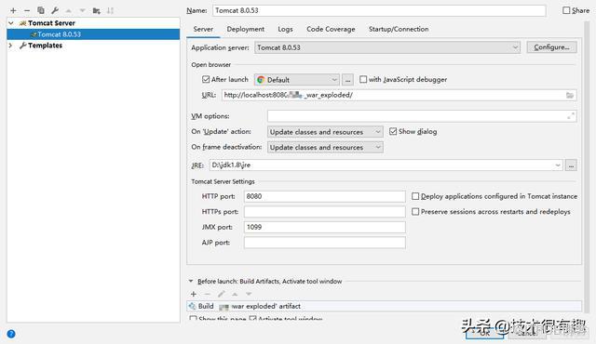Click the JMX port field

(325, 227)
